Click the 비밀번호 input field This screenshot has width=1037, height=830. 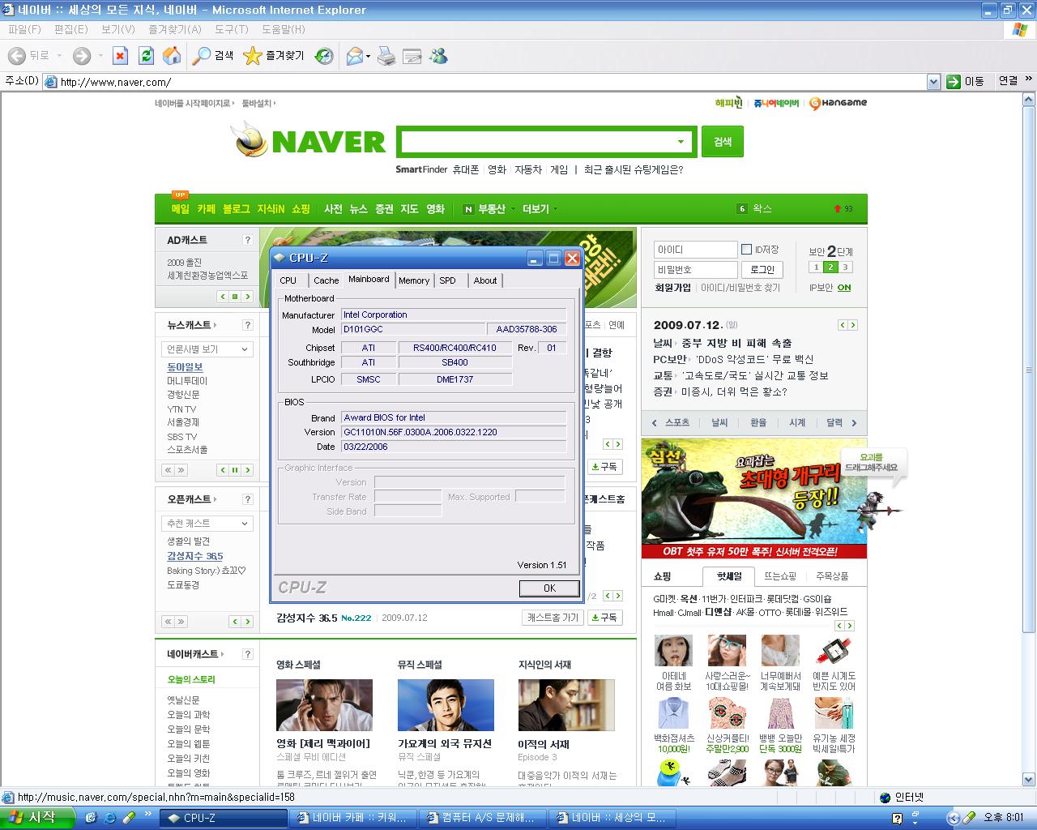(696, 269)
